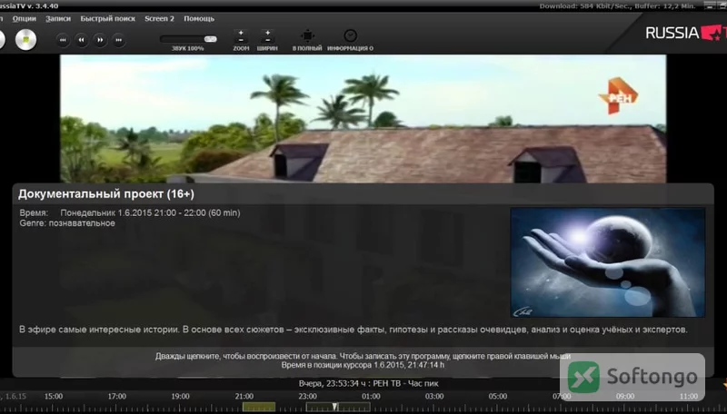Click the 05:00 label on the timeline
Screen dimensions: 727x414
(x=498, y=397)
